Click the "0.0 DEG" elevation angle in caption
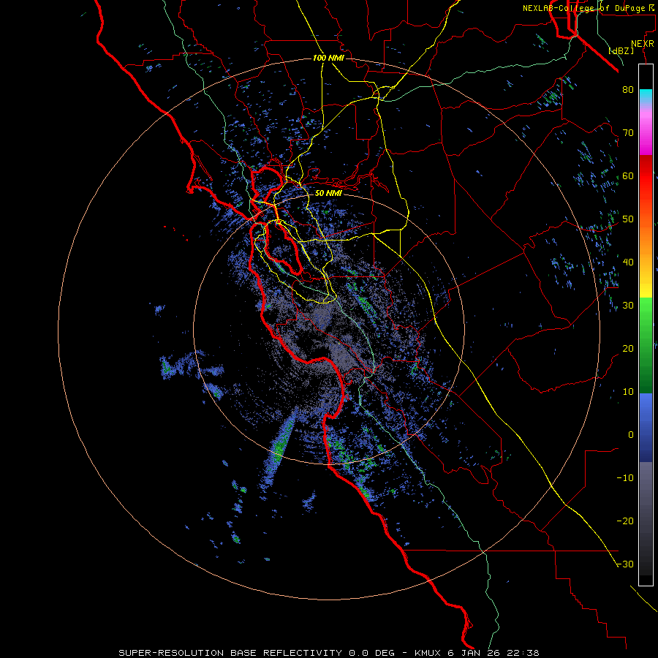This screenshot has width=658, height=658. pyautogui.click(x=372, y=653)
